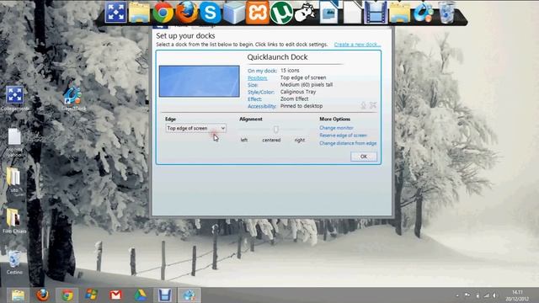Screen dimensions: 539x303
Task: Open Gmail from the taskbar
Action: point(116,295)
